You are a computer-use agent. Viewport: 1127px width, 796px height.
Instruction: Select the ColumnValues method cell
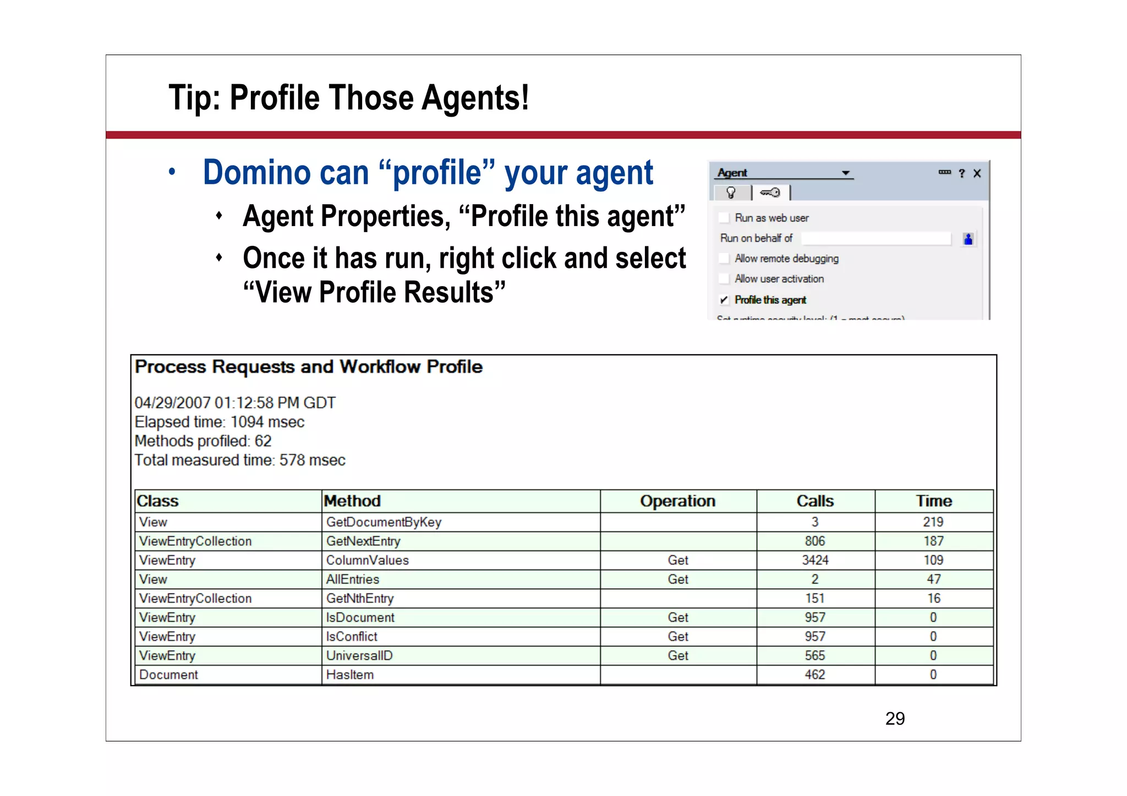coord(461,561)
